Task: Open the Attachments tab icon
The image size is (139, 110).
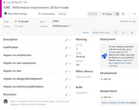Action: (x=132, y=33)
